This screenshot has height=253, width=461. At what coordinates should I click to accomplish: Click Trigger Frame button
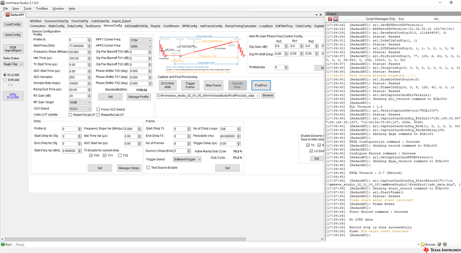[x=190, y=85]
